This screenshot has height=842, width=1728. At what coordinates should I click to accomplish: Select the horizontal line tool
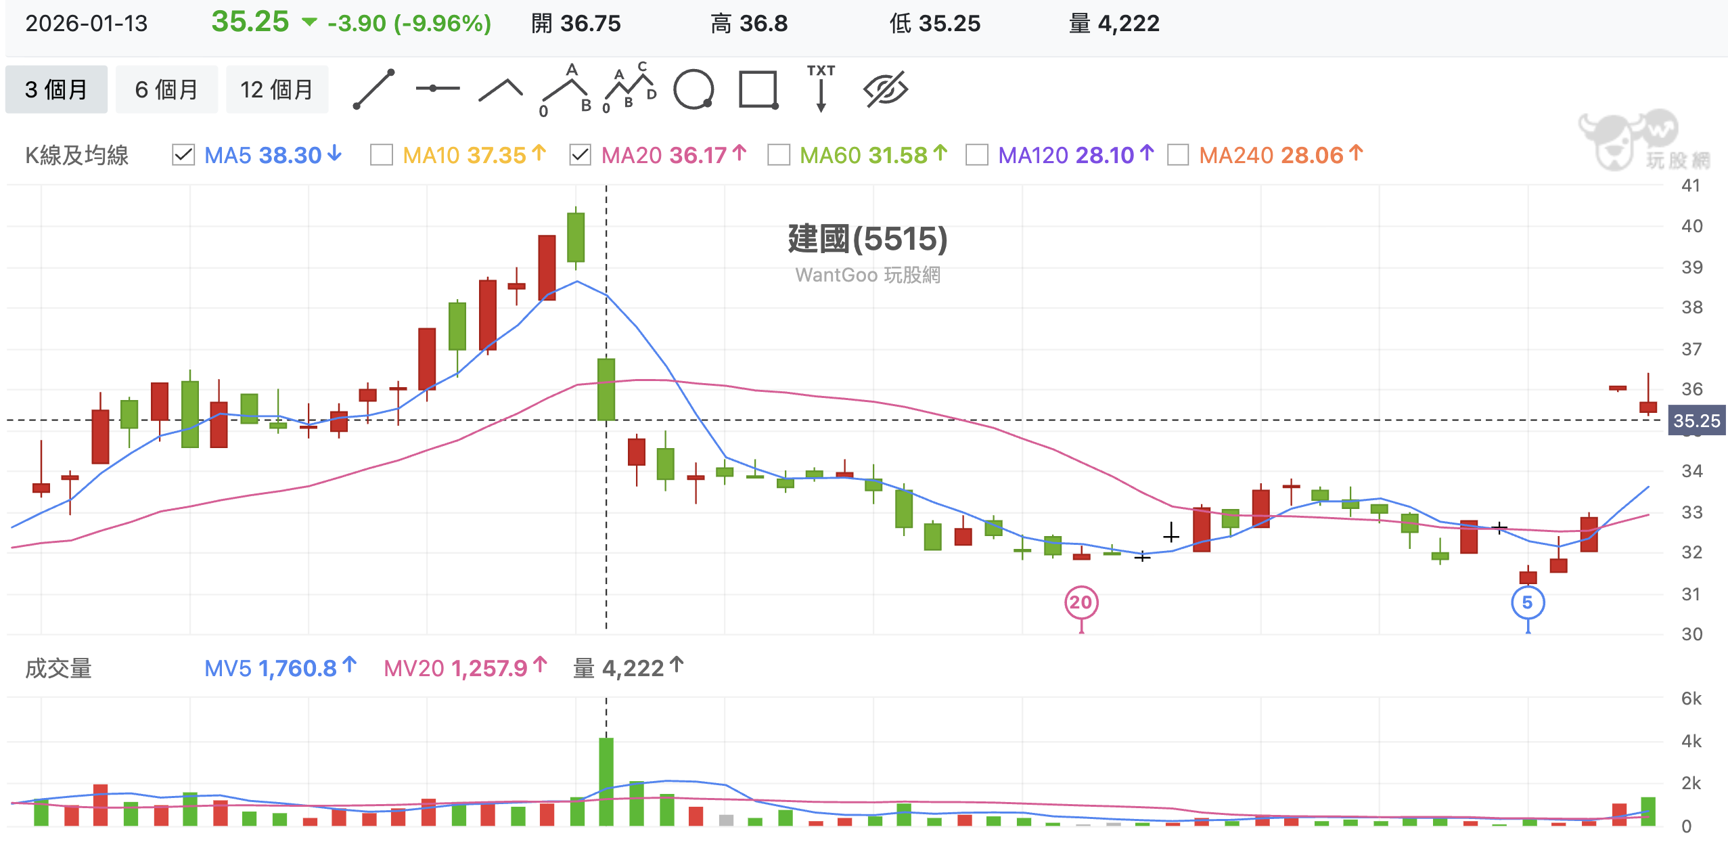click(437, 89)
